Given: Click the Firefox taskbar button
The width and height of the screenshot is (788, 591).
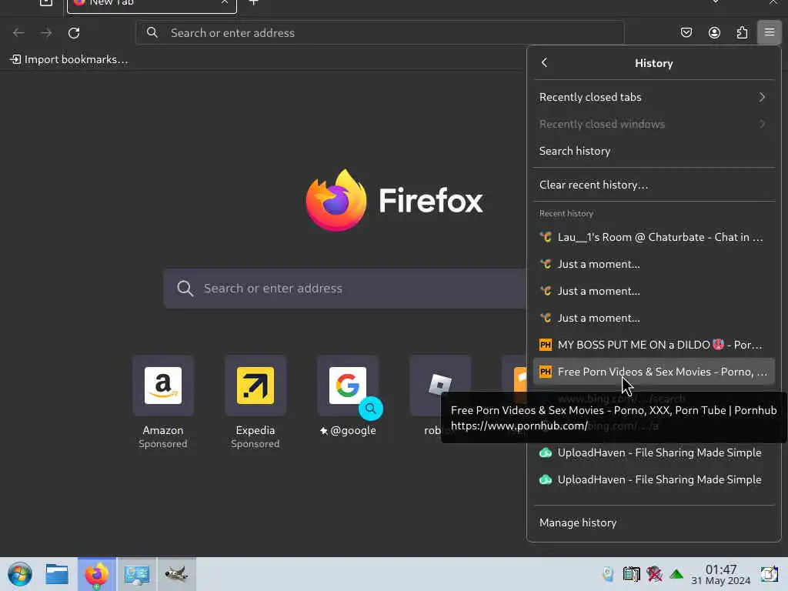Looking at the screenshot, I should click(x=96, y=574).
